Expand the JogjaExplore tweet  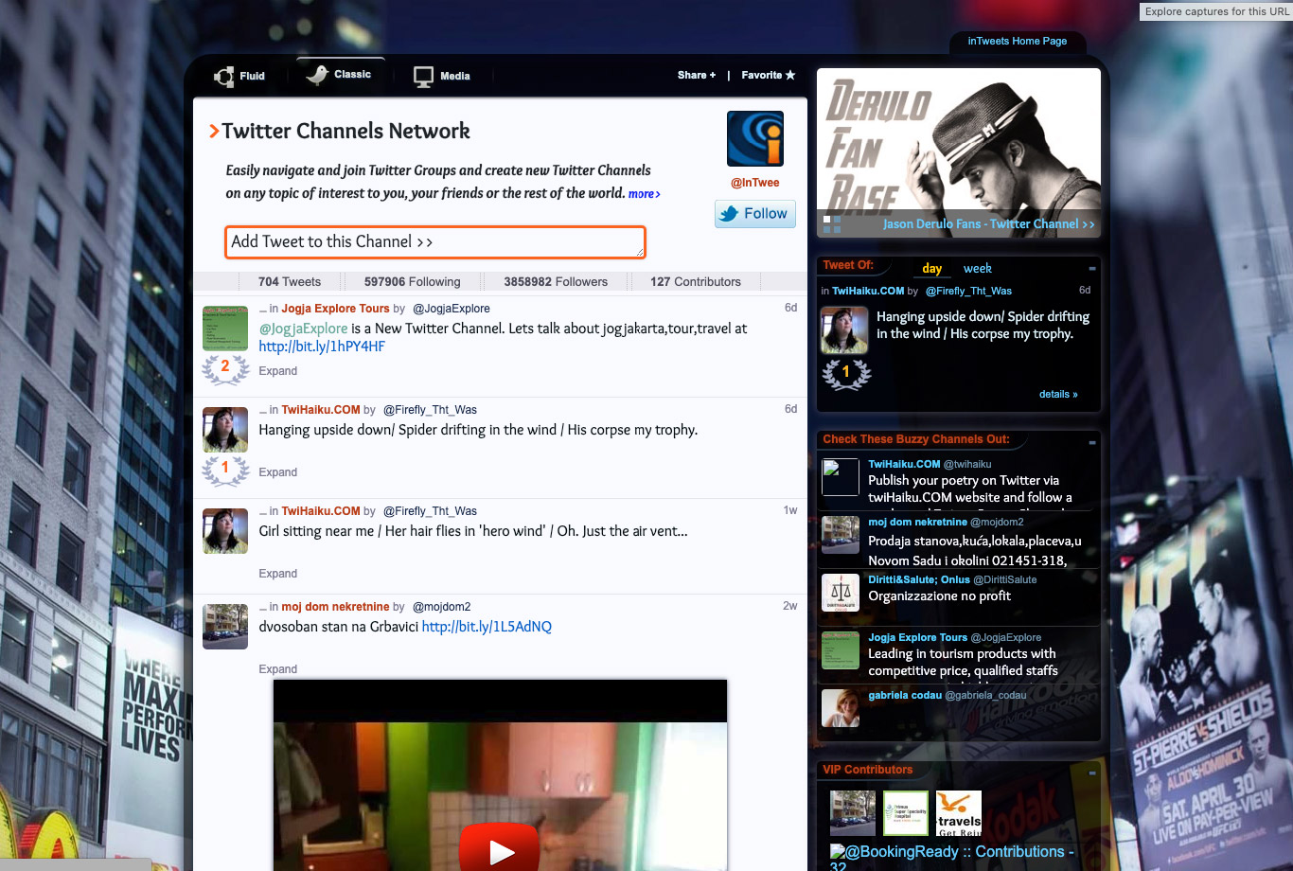(278, 371)
